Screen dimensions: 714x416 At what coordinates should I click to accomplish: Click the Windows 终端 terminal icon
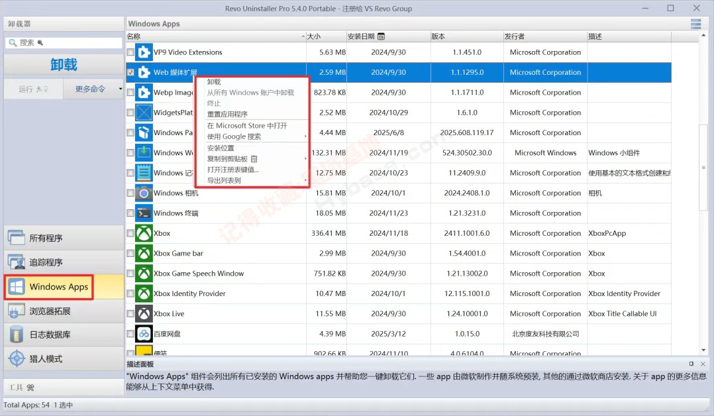(x=144, y=213)
